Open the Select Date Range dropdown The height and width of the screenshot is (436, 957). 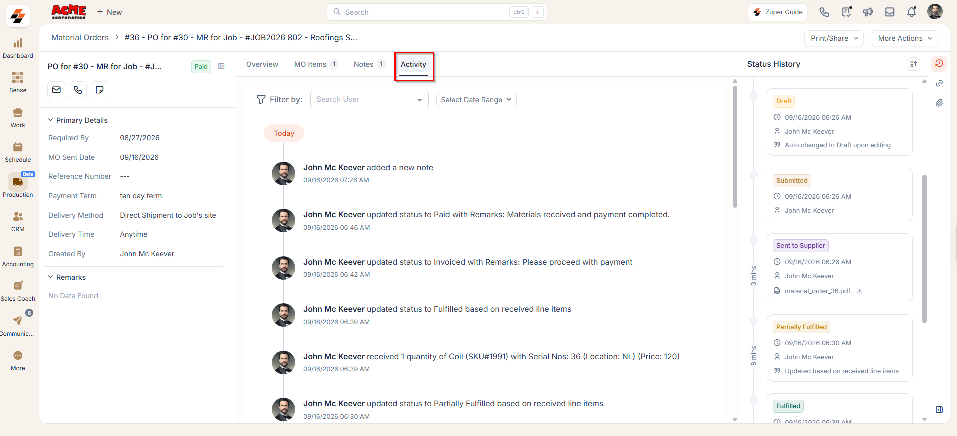pyautogui.click(x=476, y=100)
